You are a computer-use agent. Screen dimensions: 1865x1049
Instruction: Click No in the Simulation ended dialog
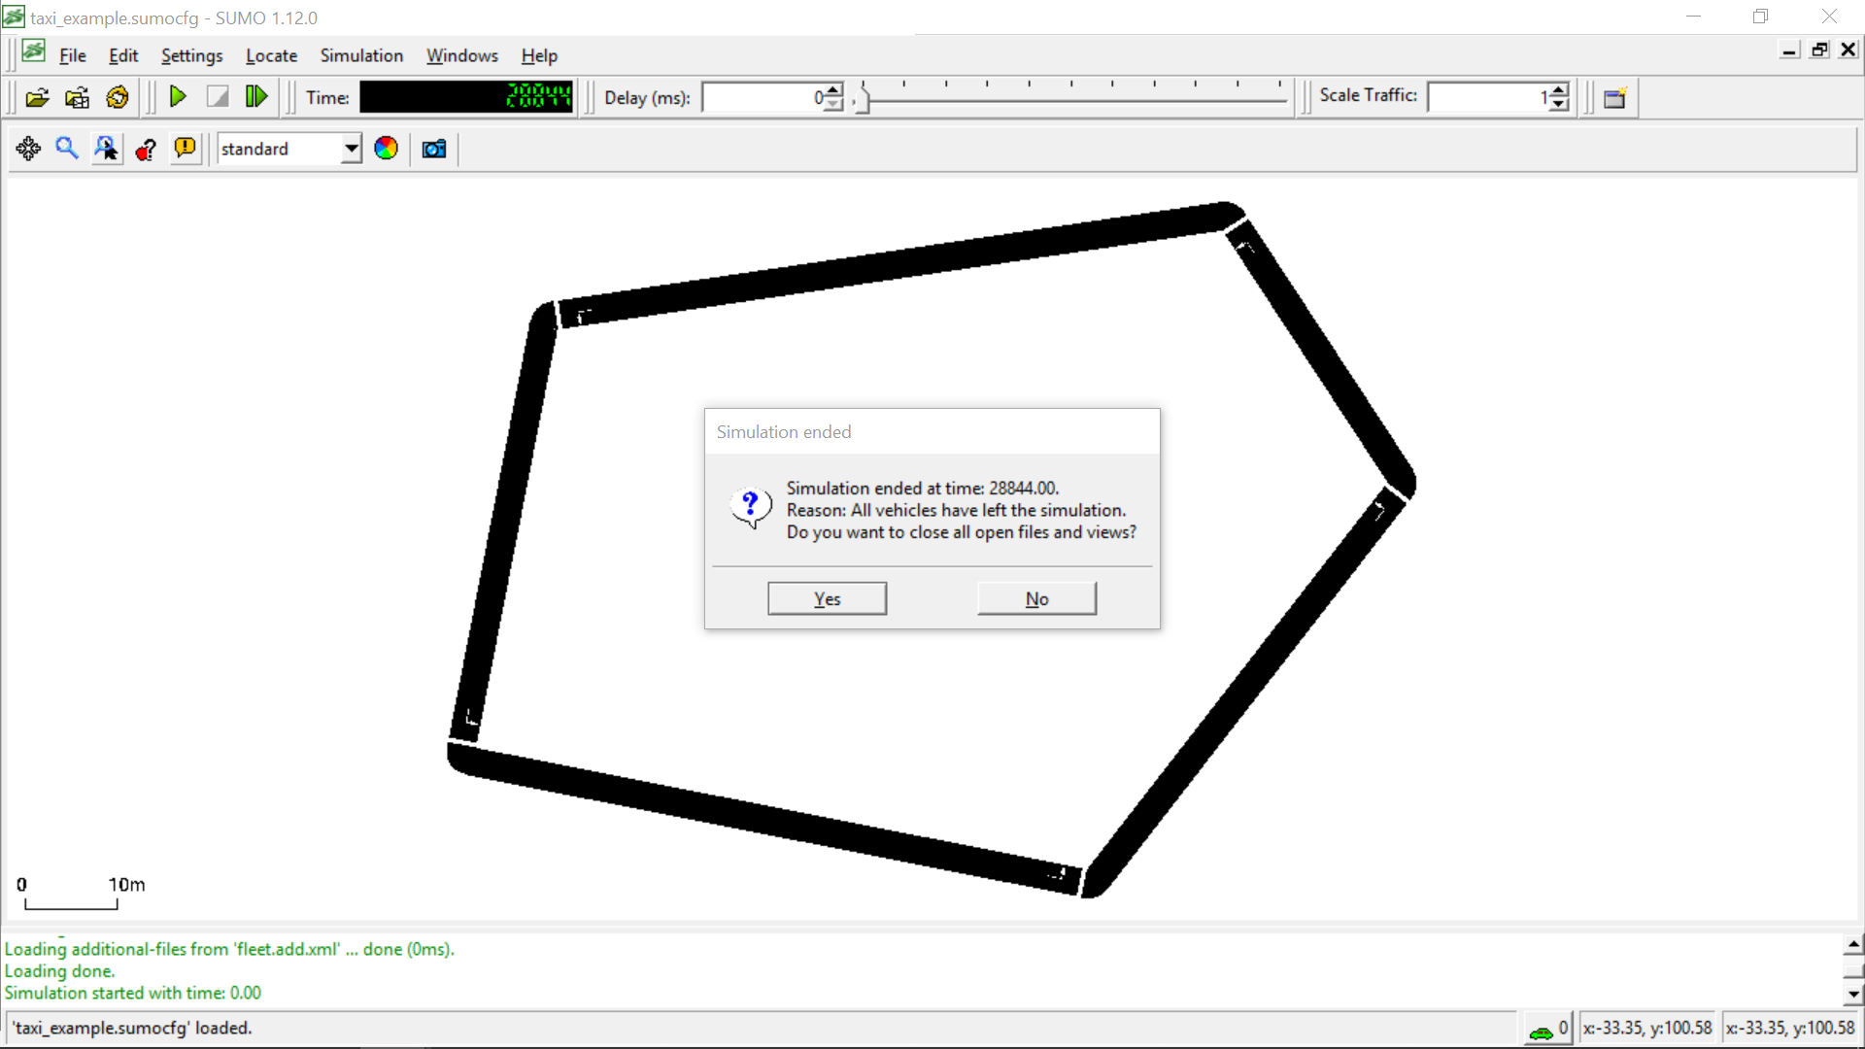[1036, 599]
